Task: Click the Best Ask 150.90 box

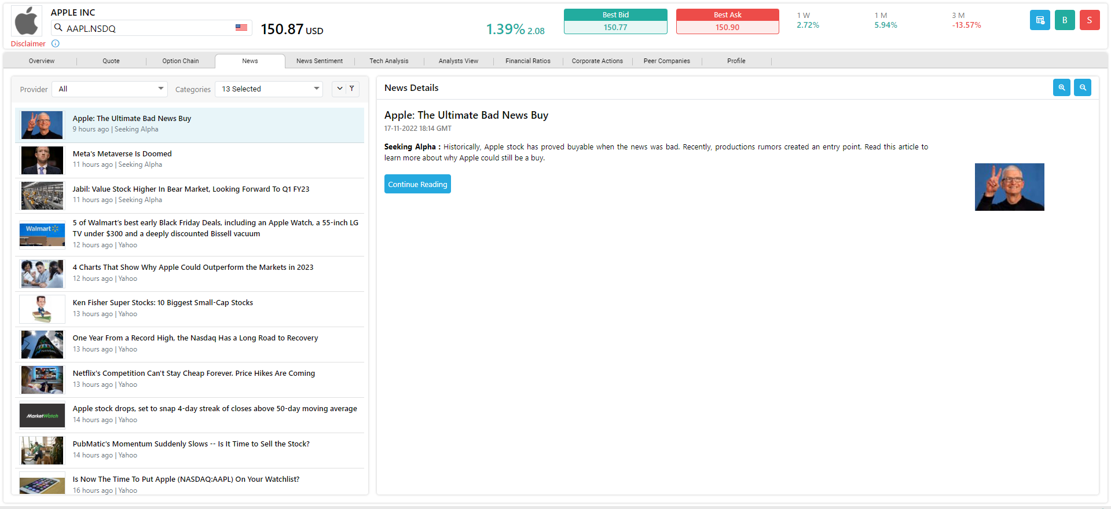Action: click(x=727, y=21)
